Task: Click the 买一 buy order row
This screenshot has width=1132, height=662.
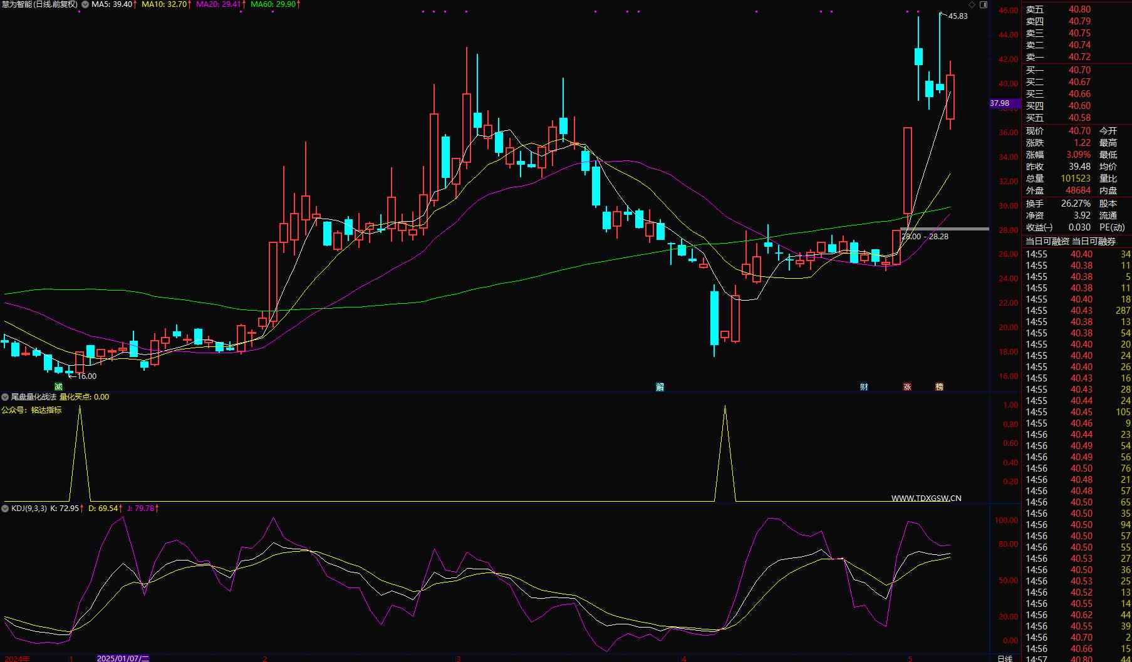Action: point(1077,70)
